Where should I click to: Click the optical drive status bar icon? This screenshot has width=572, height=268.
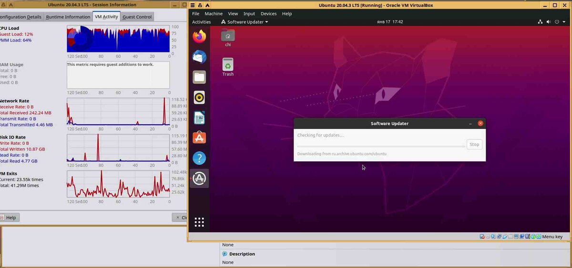[x=488, y=237]
